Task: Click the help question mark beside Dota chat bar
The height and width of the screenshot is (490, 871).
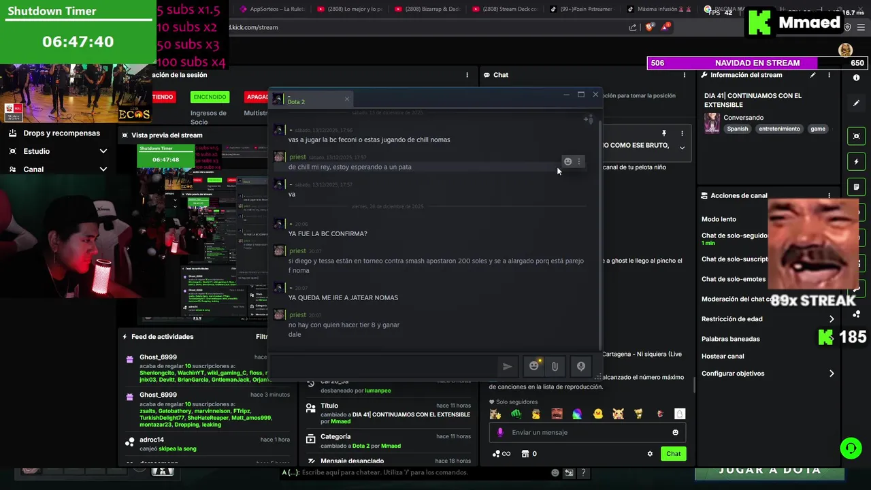Action: click(583, 472)
